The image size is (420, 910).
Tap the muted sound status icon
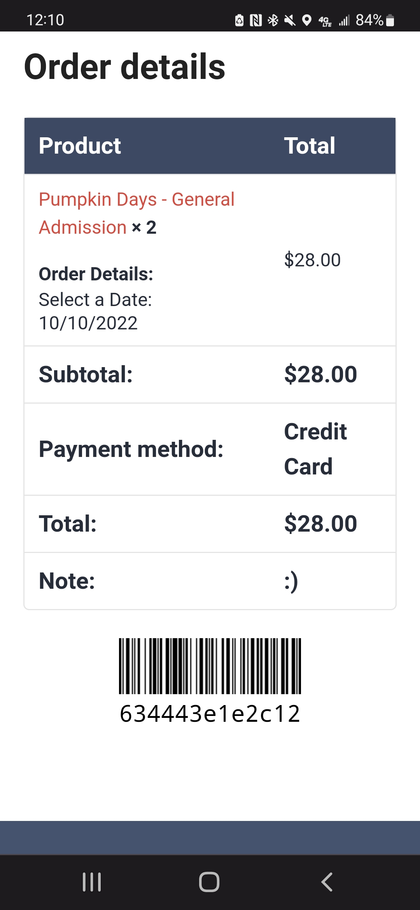pyautogui.click(x=290, y=20)
